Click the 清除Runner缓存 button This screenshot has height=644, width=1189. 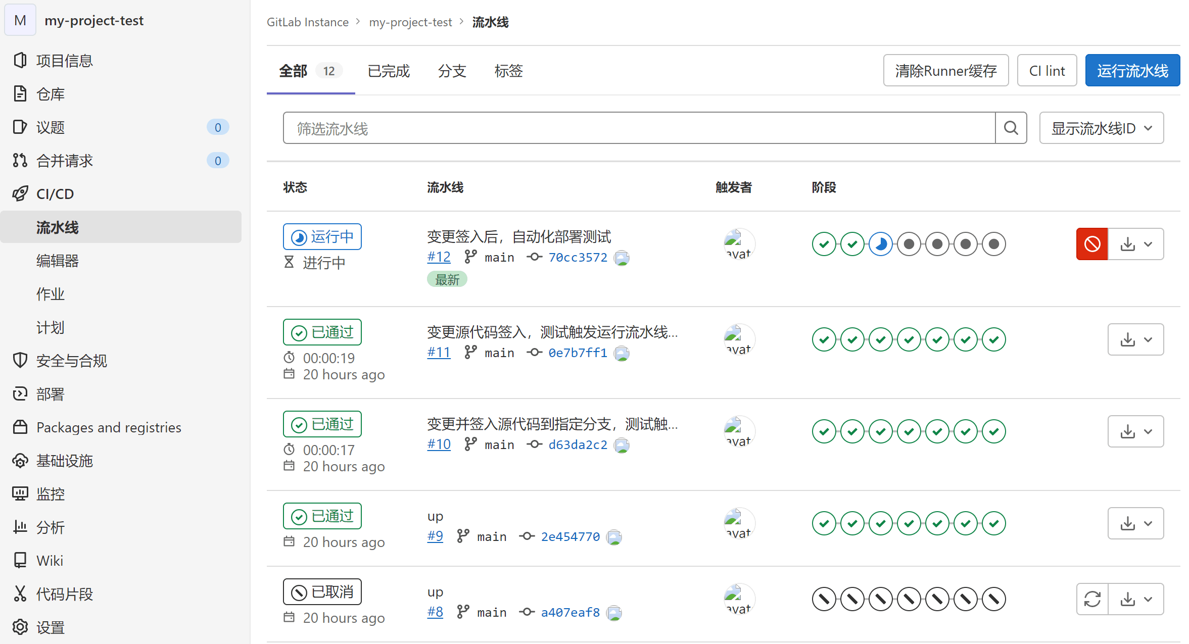(x=945, y=71)
